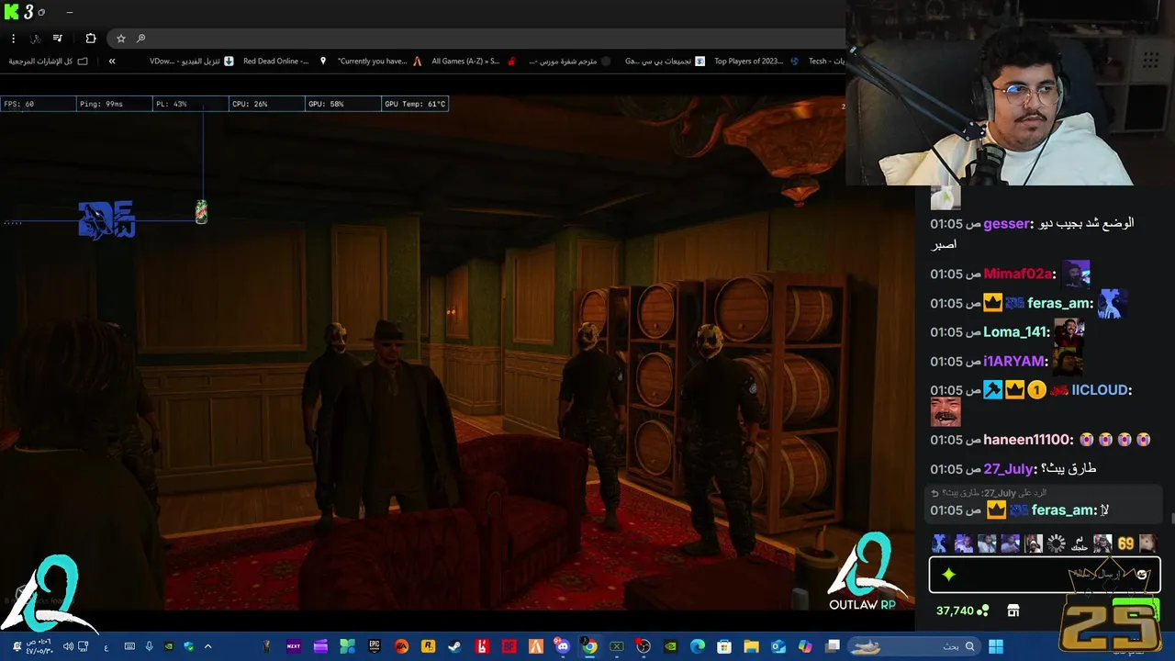Select the loading spinner emote in emote row

pos(1057,543)
